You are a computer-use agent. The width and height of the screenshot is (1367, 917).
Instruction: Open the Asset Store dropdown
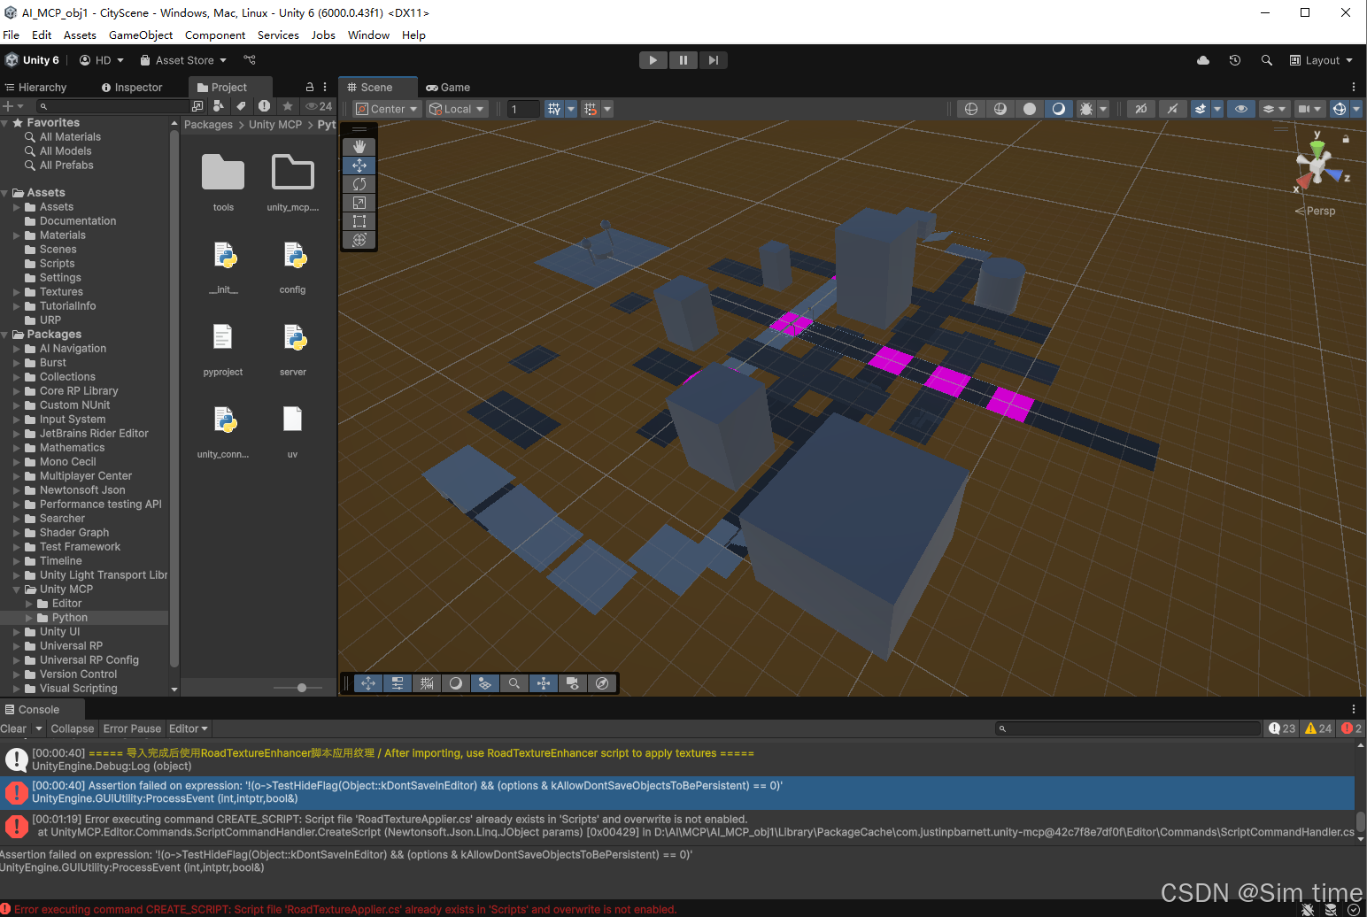pyautogui.click(x=183, y=60)
